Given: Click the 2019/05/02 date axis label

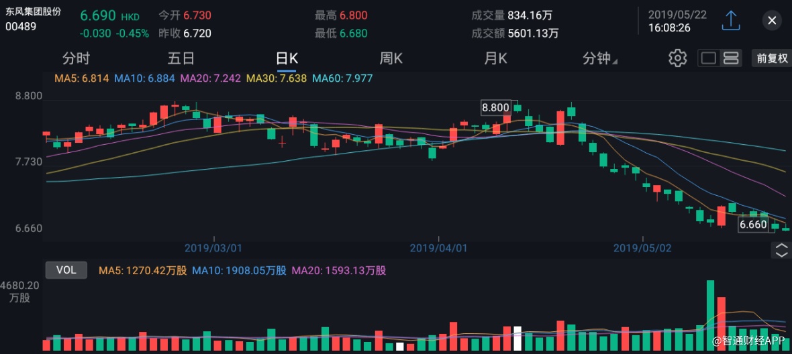Looking at the screenshot, I should click(x=642, y=247).
